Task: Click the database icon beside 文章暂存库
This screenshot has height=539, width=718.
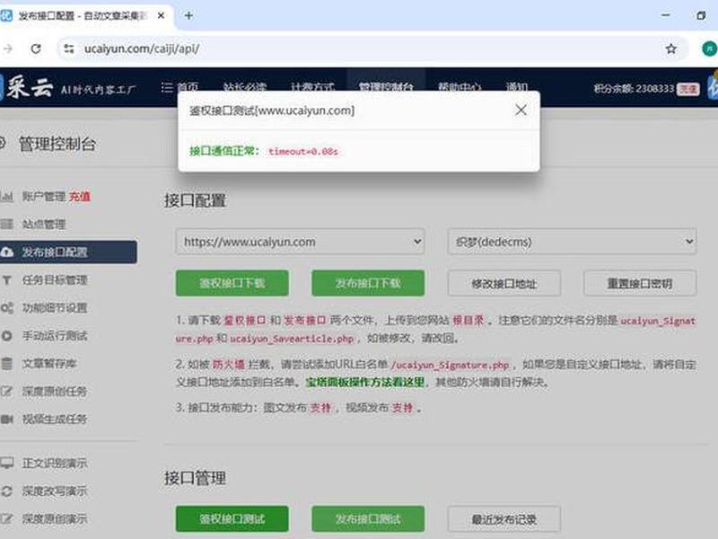Action: pyautogui.click(x=7, y=364)
